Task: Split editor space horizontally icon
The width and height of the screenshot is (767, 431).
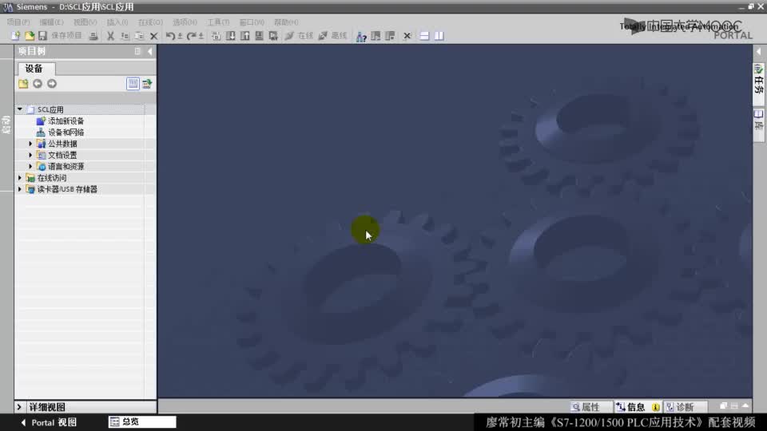Action: coord(424,36)
